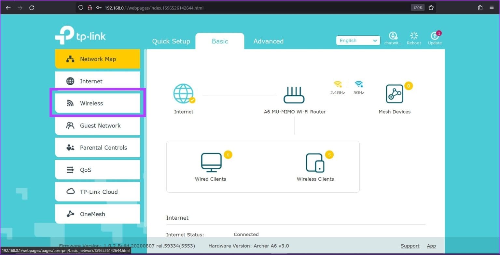This screenshot has width=500, height=255.
Task: Click the Reboot icon
Action: (414, 36)
